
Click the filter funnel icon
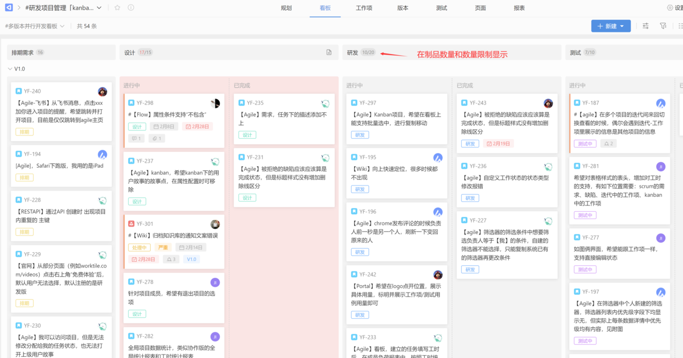663,26
